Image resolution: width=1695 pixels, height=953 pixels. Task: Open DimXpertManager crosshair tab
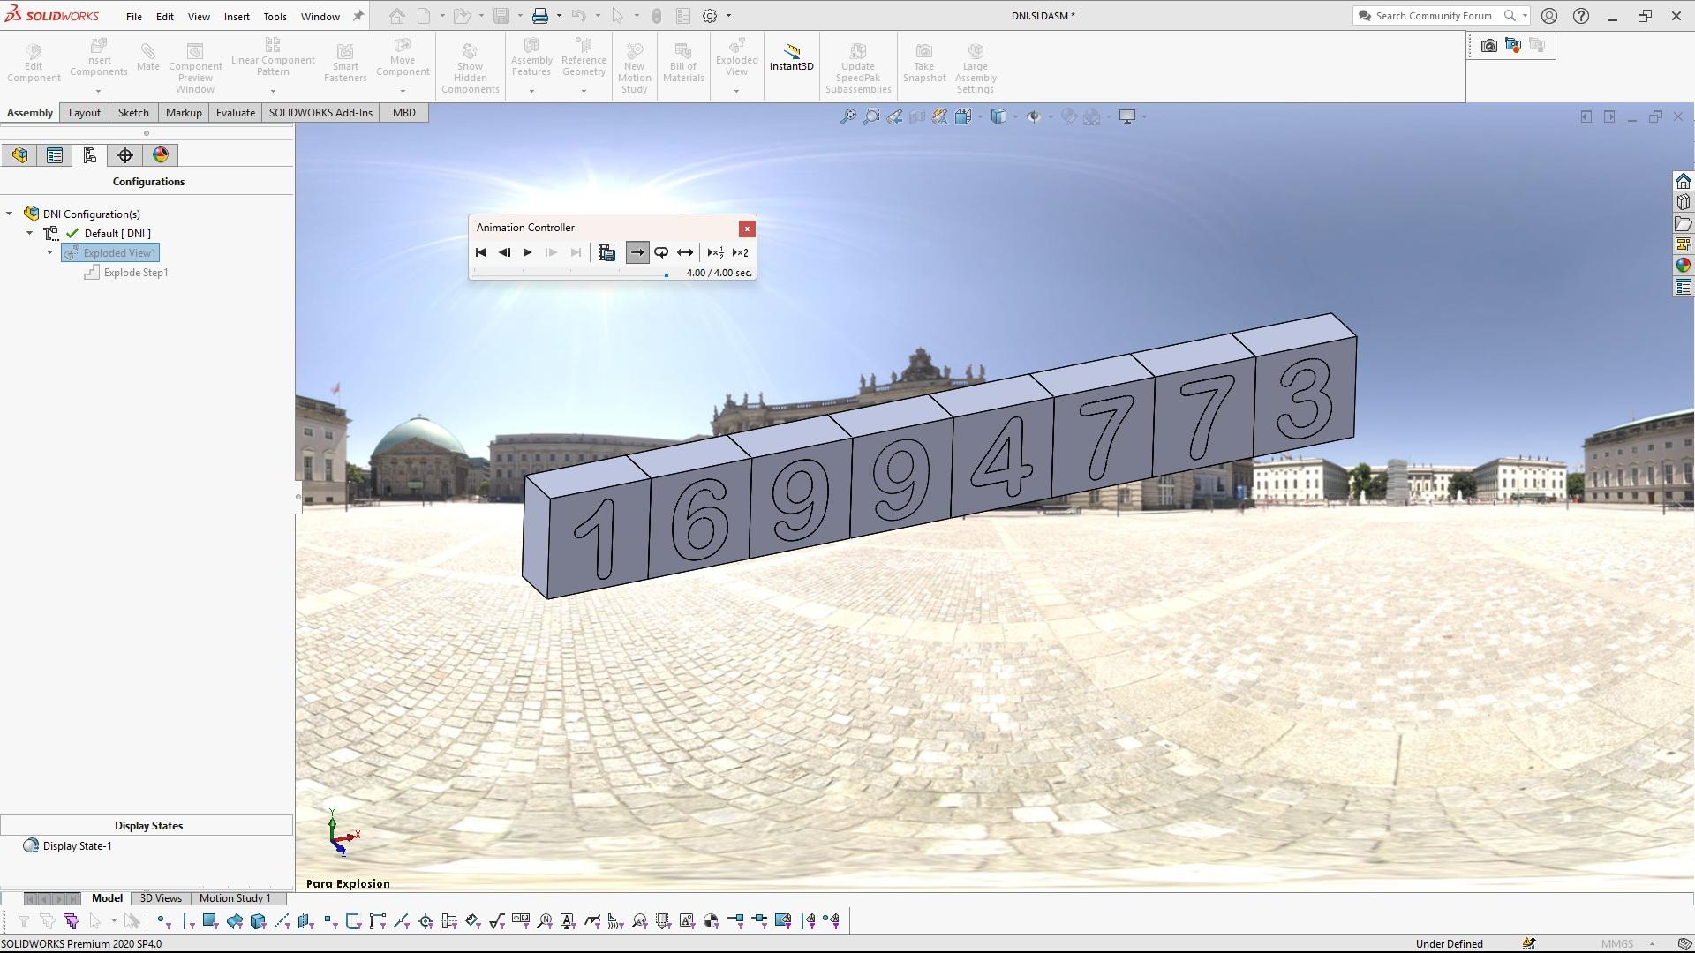125,155
